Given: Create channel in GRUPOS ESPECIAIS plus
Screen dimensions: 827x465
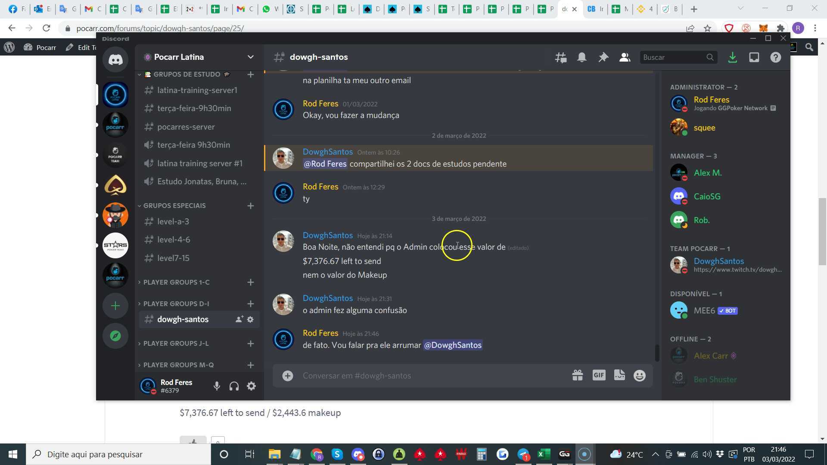Looking at the screenshot, I should coord(250,206).
